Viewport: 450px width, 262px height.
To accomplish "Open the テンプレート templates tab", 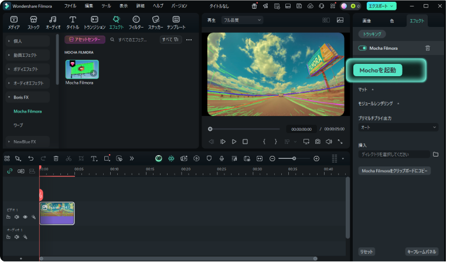I will (176, 23).
